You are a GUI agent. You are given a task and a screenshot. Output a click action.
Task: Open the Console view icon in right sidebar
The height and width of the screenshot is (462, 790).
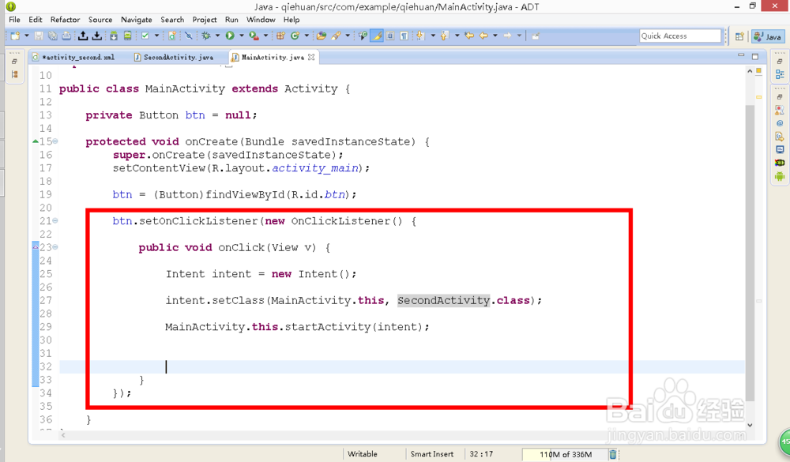(x=780, y=149)
